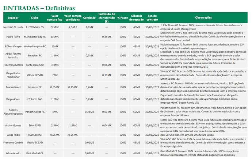This screenshot has width=252, height=159.
Task: Select the '0,23M€' commission cell
Action: point(89,112)
